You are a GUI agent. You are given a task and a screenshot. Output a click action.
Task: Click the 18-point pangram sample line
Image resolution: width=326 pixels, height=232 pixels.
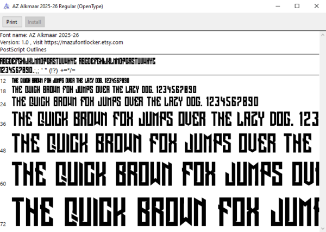coord(104,89)
